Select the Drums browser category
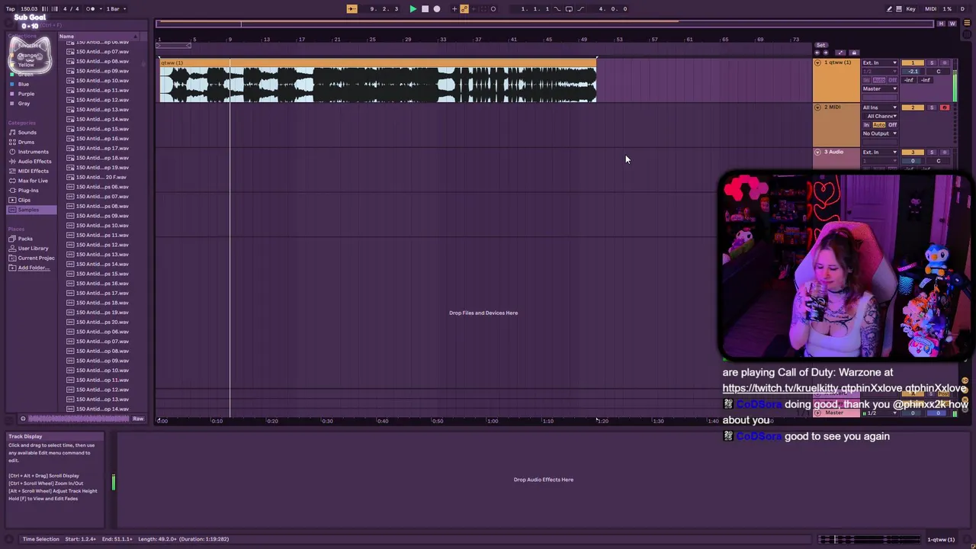 point(26,142)
